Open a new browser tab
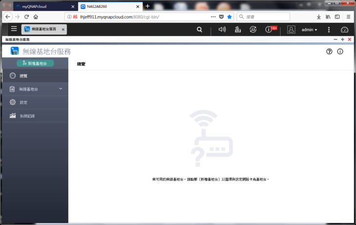The width and height of the screenshot is (356, 225). [x=147, y=6]
